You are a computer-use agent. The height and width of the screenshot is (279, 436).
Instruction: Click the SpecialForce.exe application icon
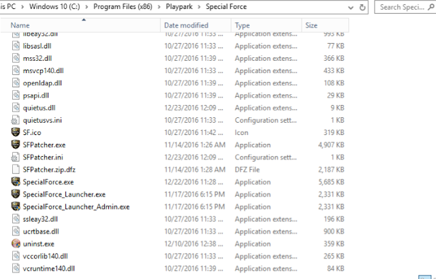16,181
